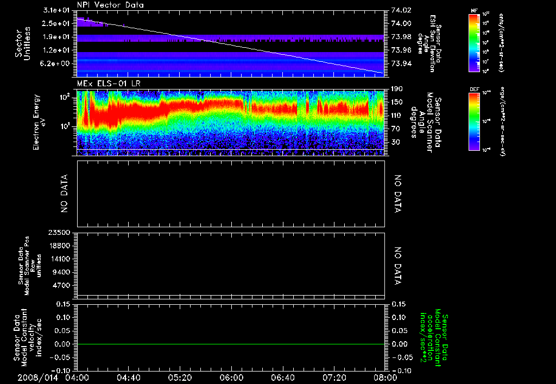Click the '18800' scanner position tick
The width and height of the screenshot is (556, 384).
point(59,246)
